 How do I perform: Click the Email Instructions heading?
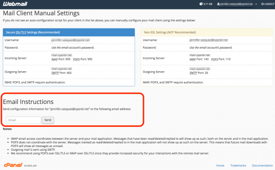tap(28, 102)
